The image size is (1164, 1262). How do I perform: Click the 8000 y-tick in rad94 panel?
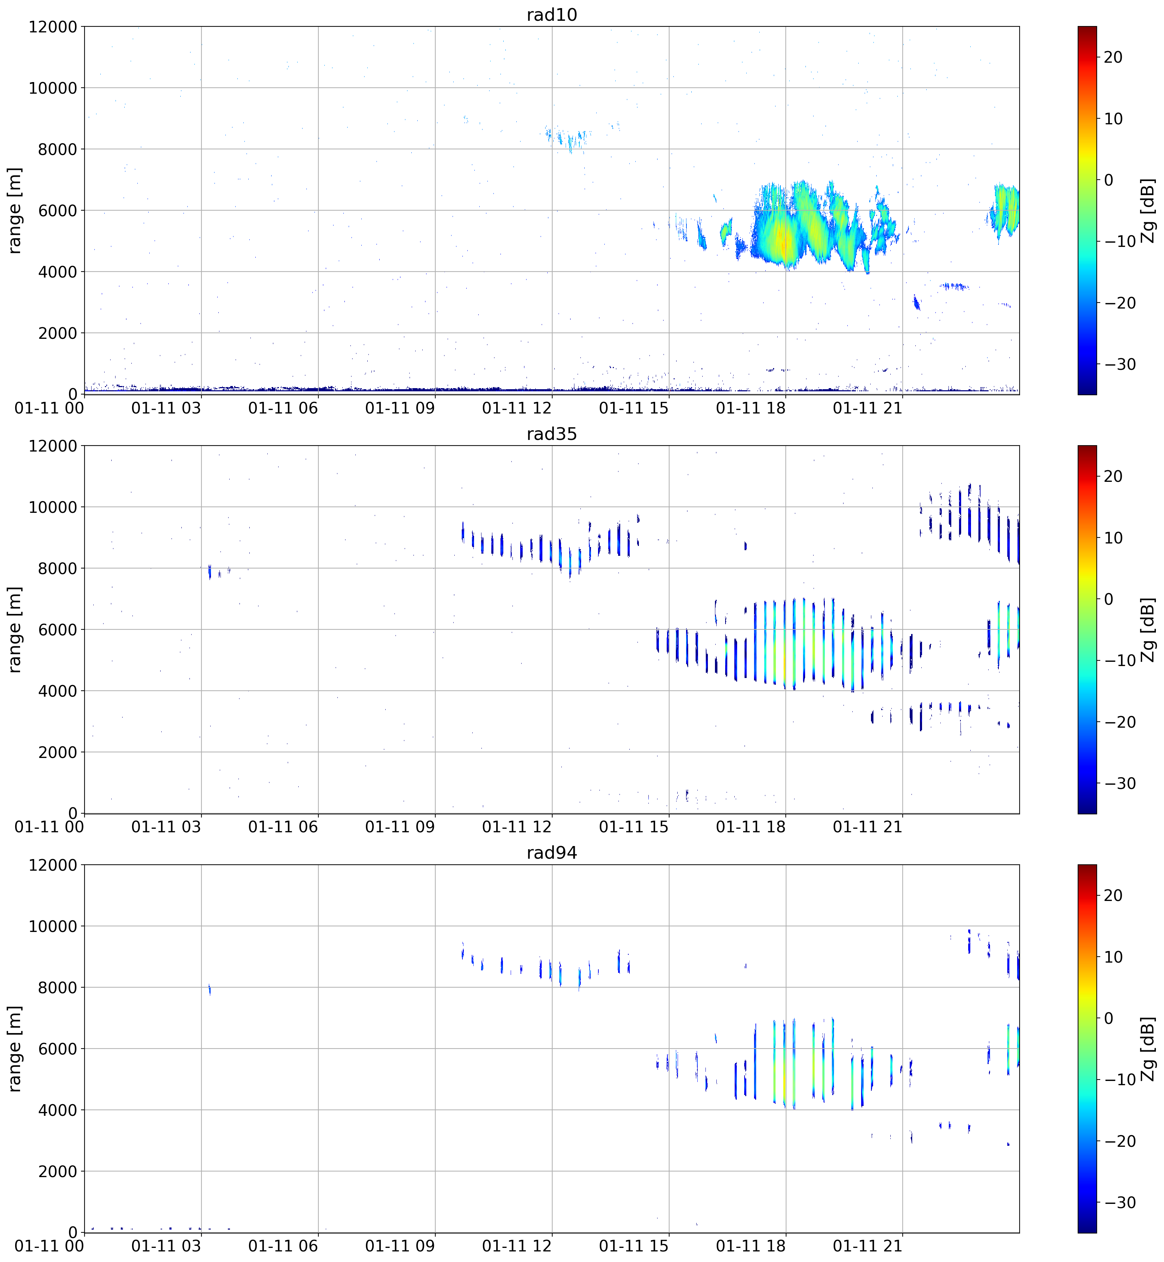click(57, 987)
